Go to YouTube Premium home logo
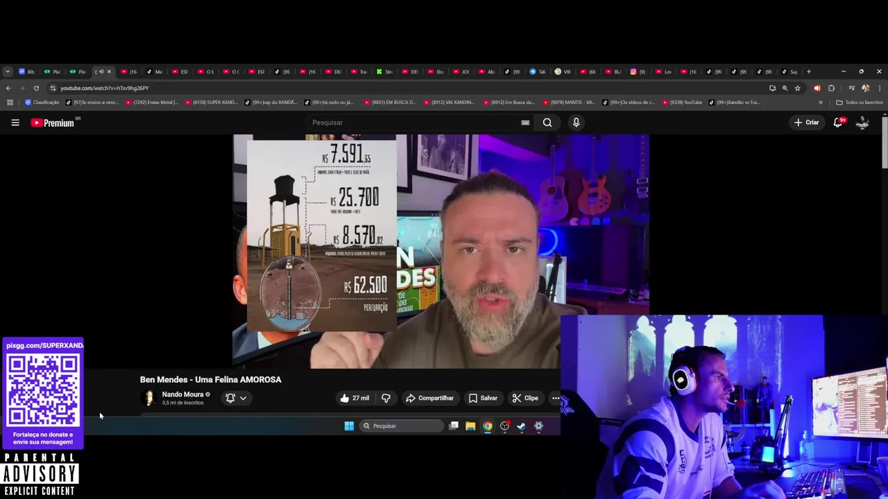The image size is (888, 499). pyautogui.click(x=53, y=123)
